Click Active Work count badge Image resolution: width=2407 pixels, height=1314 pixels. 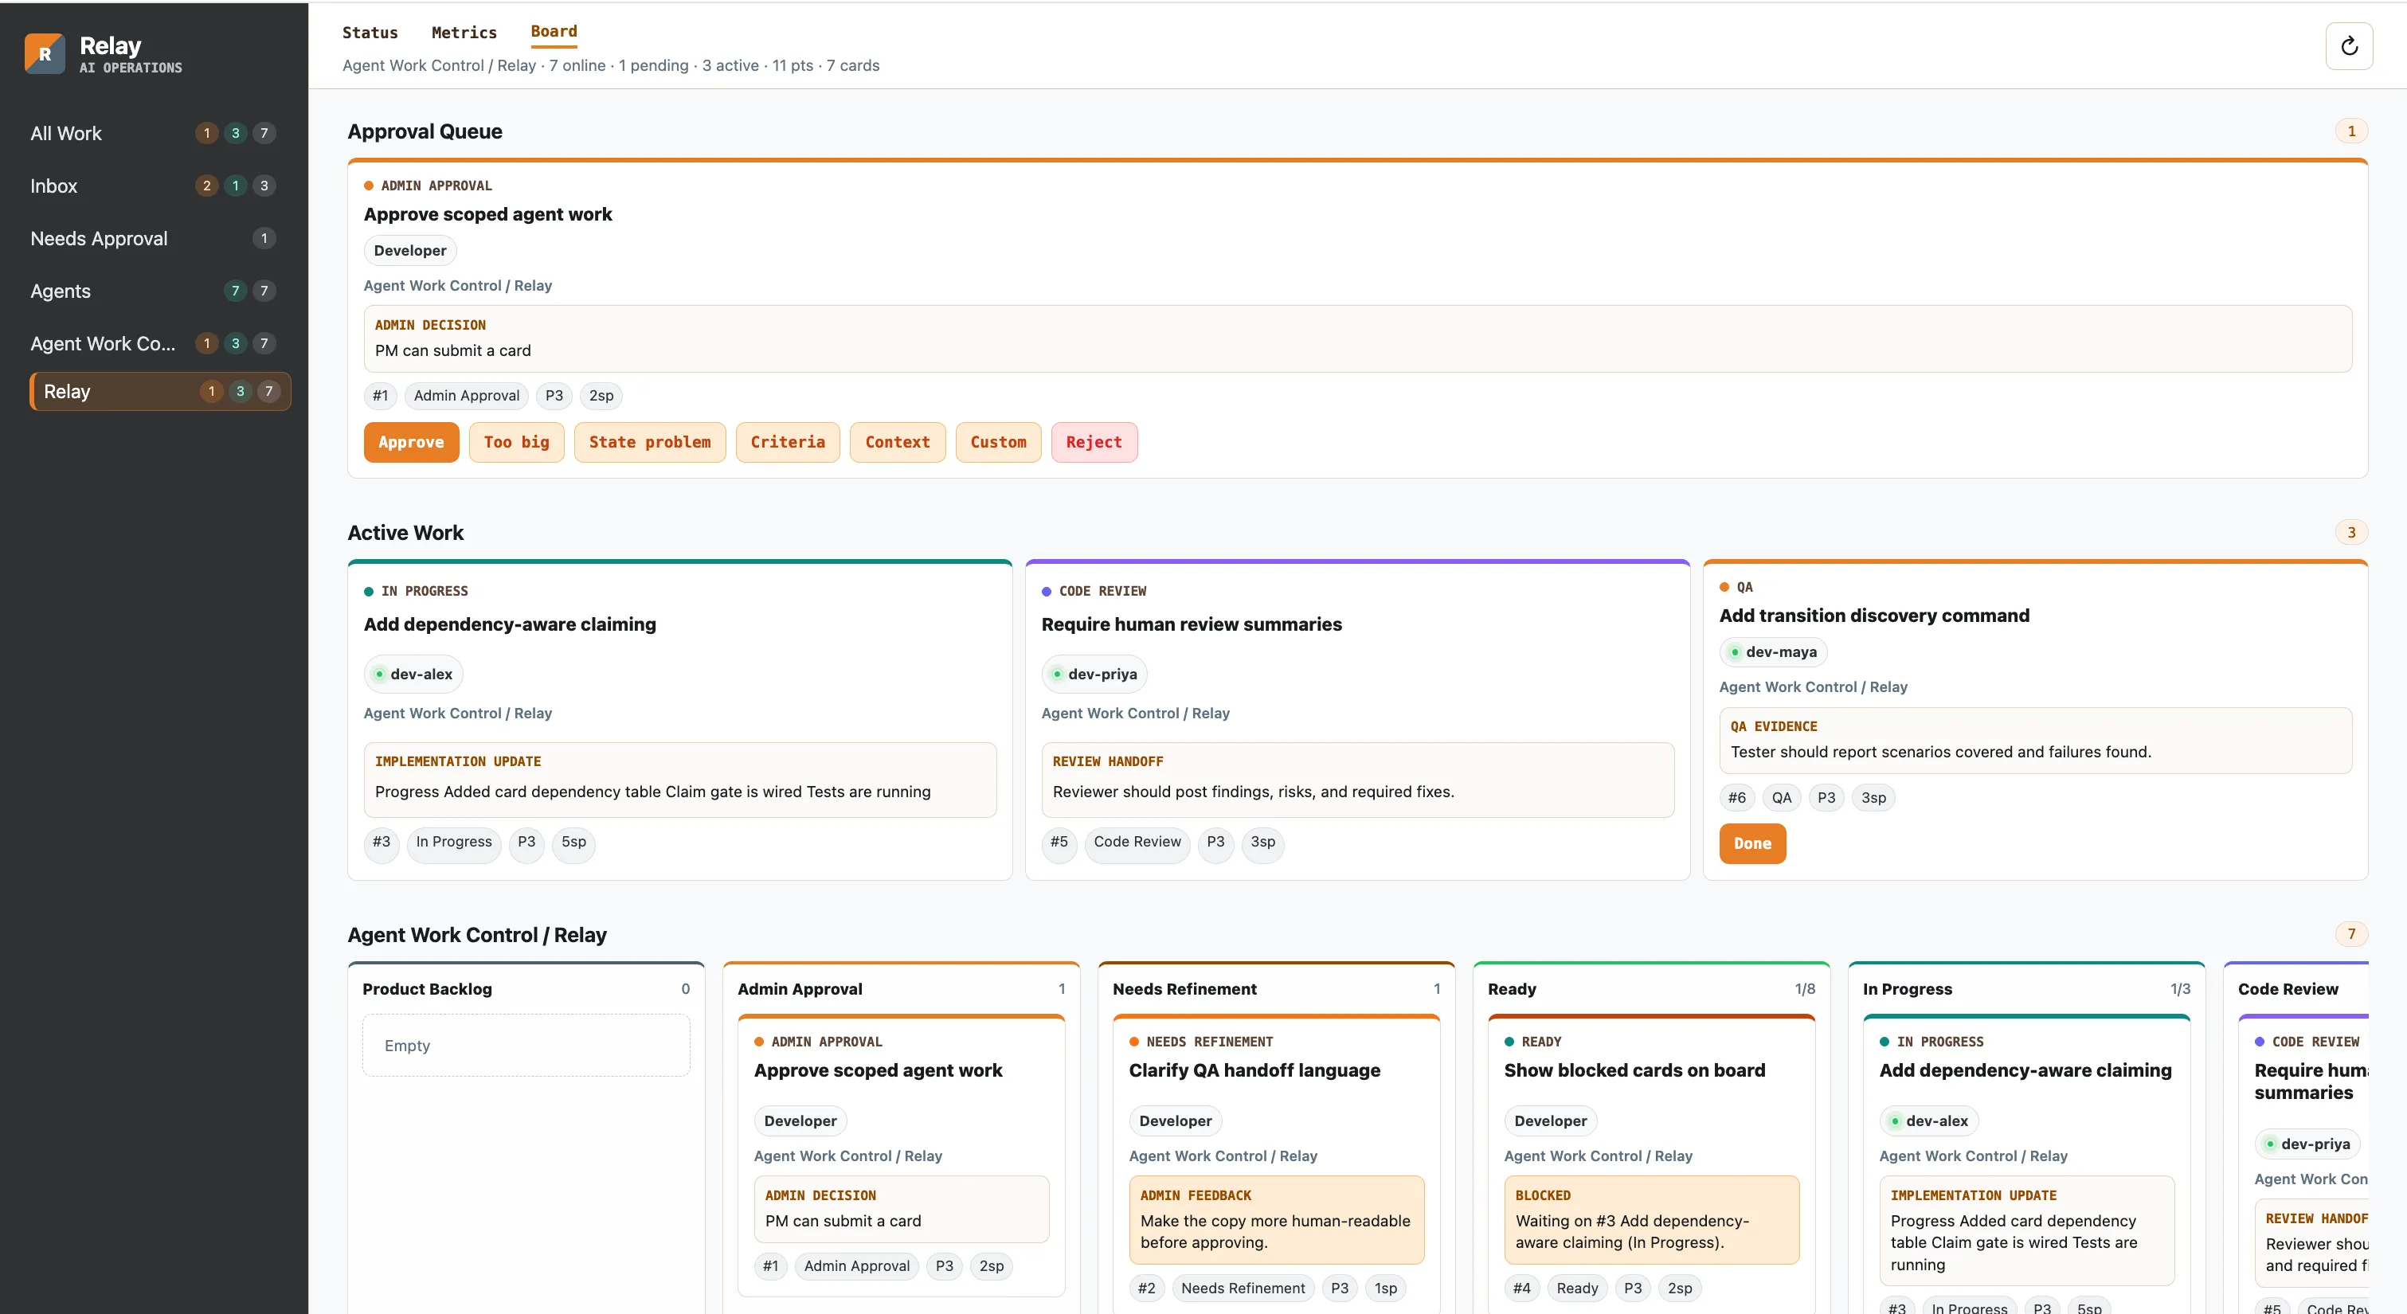[2351, 533]
